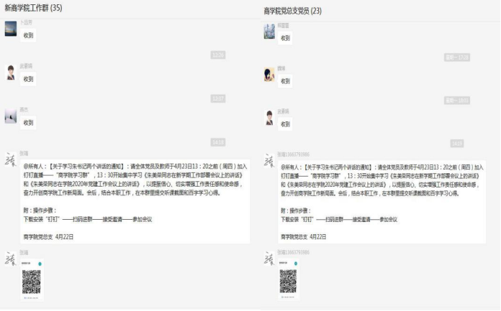The image size is (501, 311).
Task: Click calligraphy avatar beside left announcement message
Action: pos(11,160)
